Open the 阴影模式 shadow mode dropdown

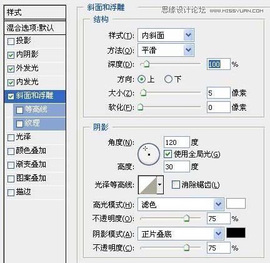[181, 234]
